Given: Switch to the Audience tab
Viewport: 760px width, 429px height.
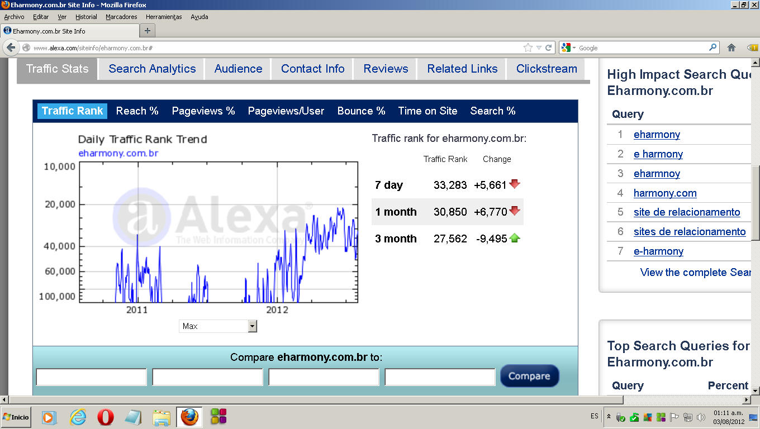Looking at the screenshot, I should (238, 69).
